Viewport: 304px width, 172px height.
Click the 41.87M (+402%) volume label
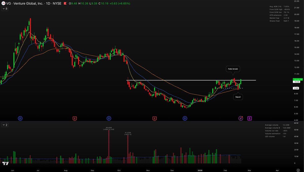pos(128,133)
